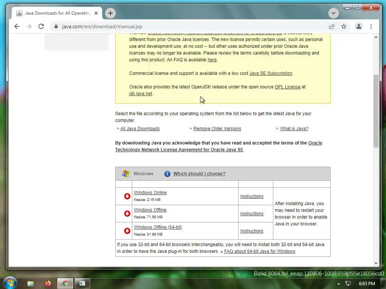This screenshot has width=386, height=289.
Task: Open the Remove Older Versions link
Action: pos(217,129)
